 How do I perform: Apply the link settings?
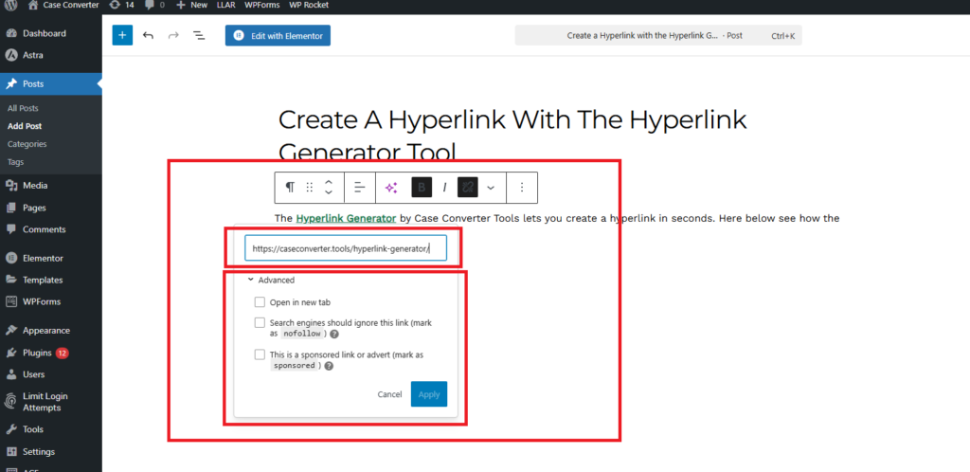[x=429, y=394]
